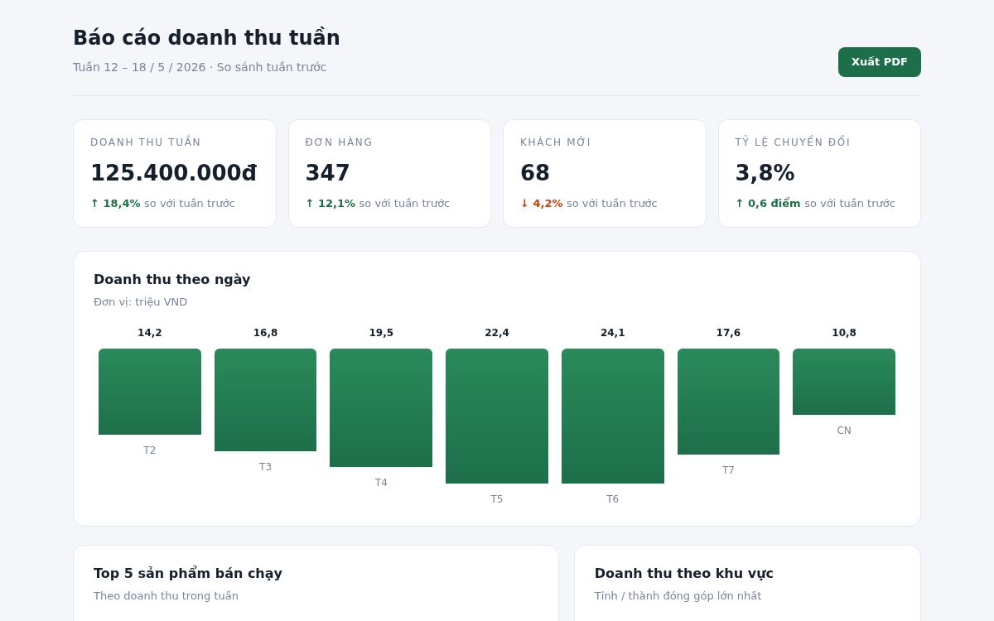
Task: Click the 3,8% conversion rate value
Action: tap(765, 173)
